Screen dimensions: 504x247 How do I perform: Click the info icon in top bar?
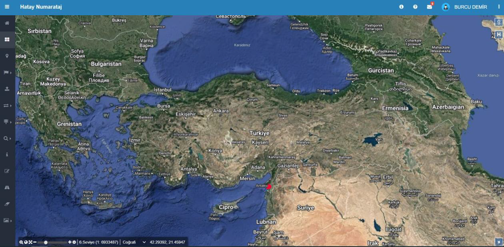[401, 7]
